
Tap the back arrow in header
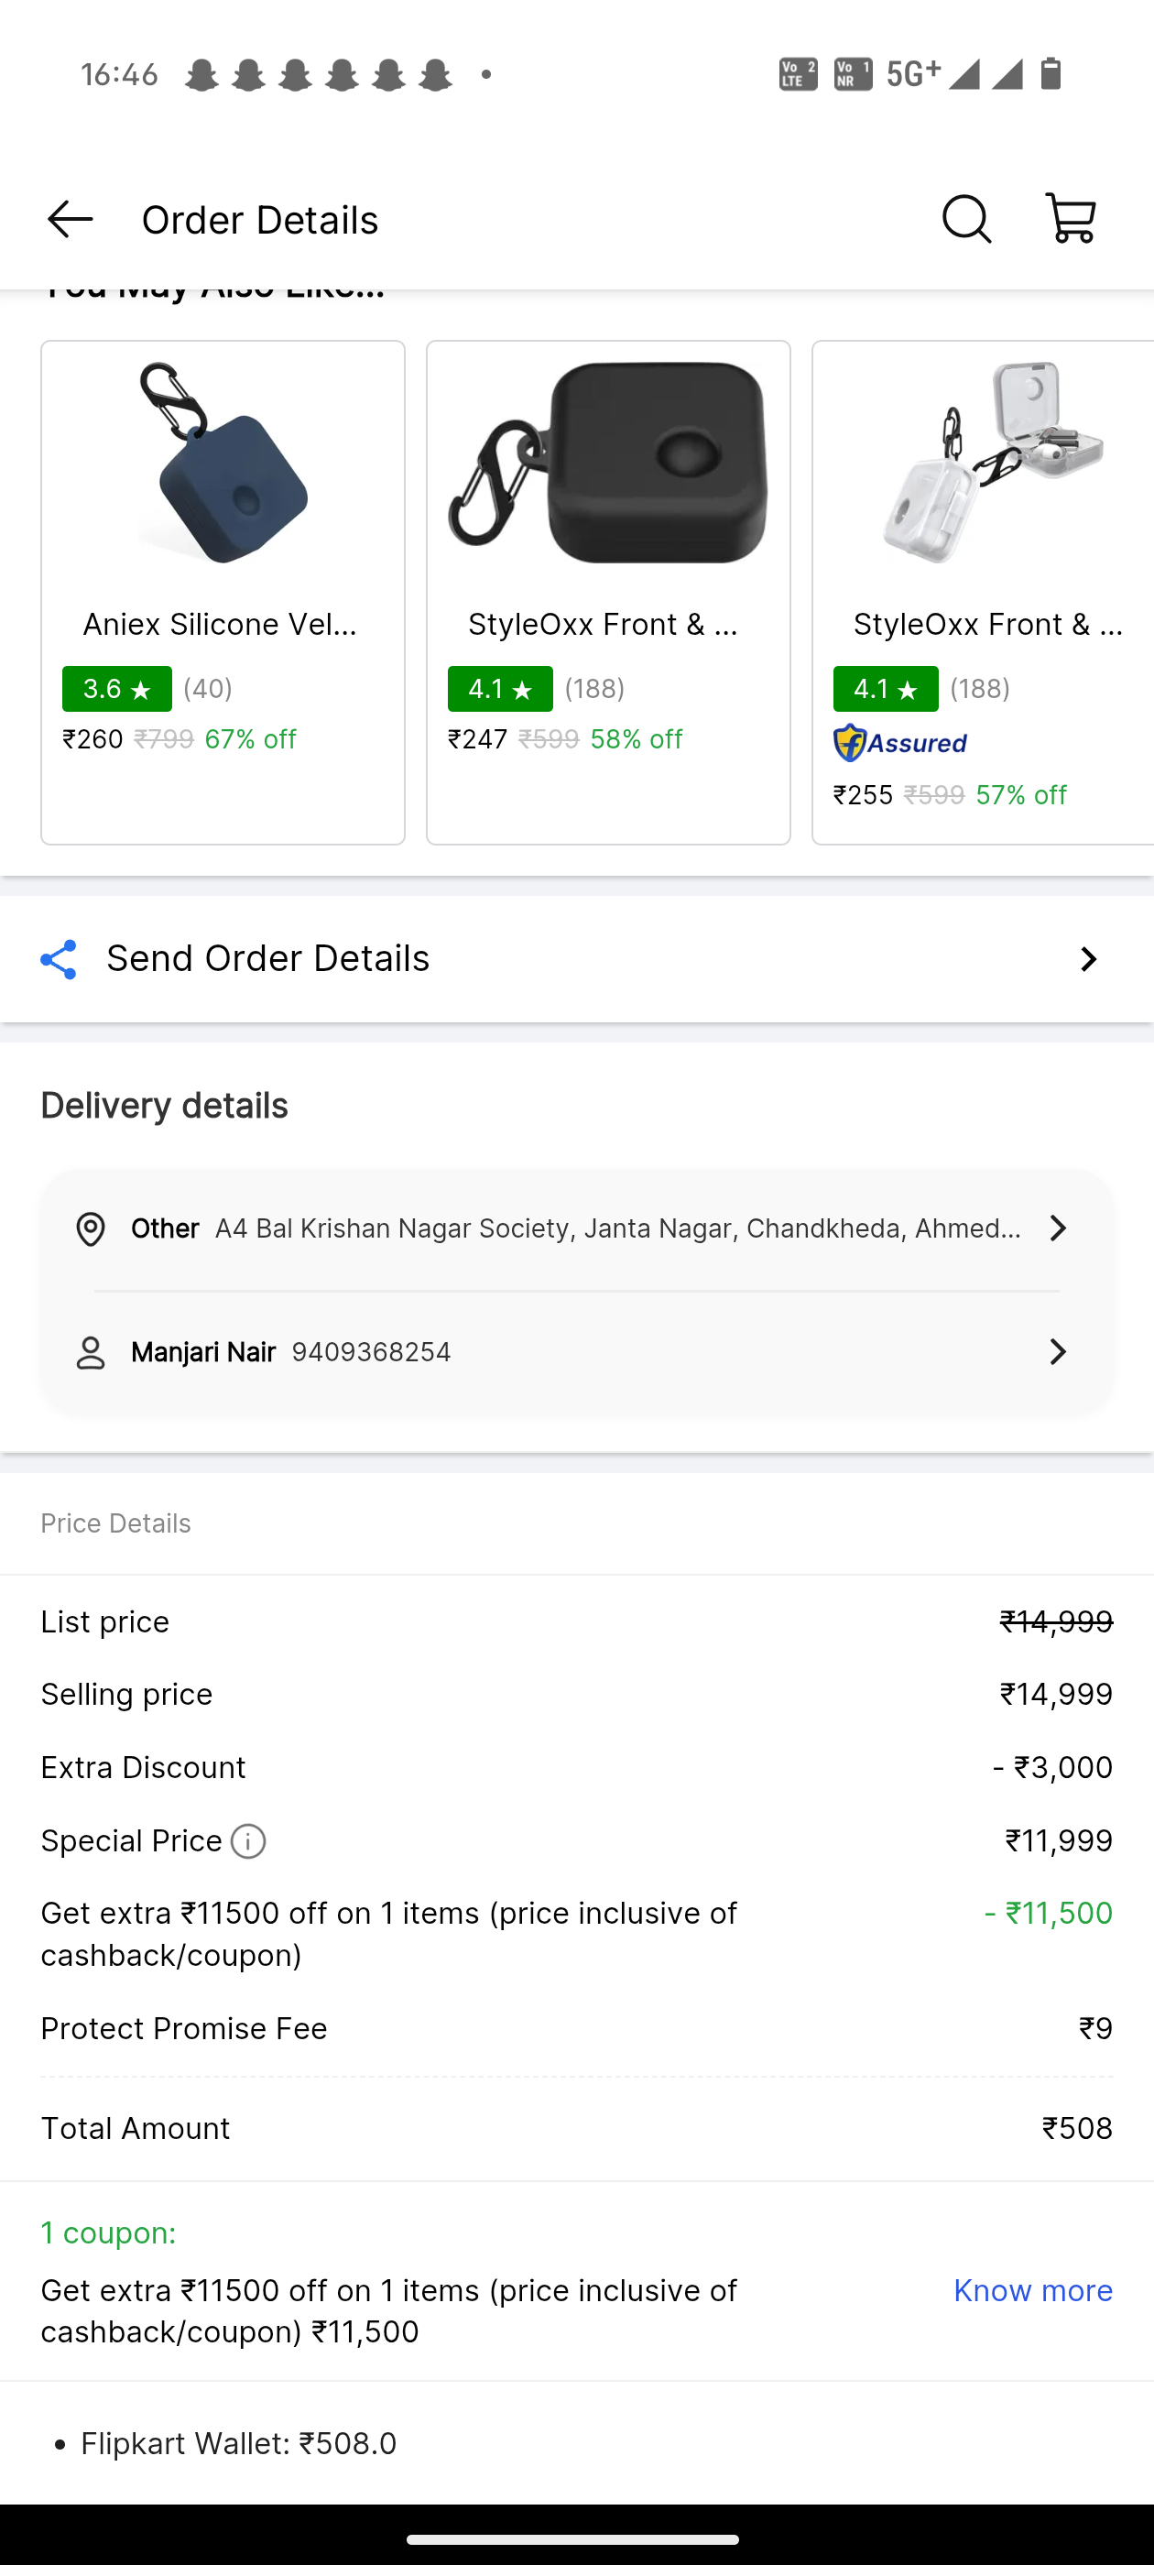70,219
